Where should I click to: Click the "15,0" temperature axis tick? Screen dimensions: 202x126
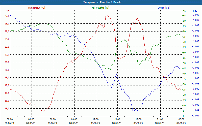pos(7,109)
